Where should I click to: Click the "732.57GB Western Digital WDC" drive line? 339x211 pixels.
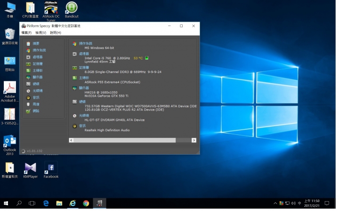coord(140,106)
